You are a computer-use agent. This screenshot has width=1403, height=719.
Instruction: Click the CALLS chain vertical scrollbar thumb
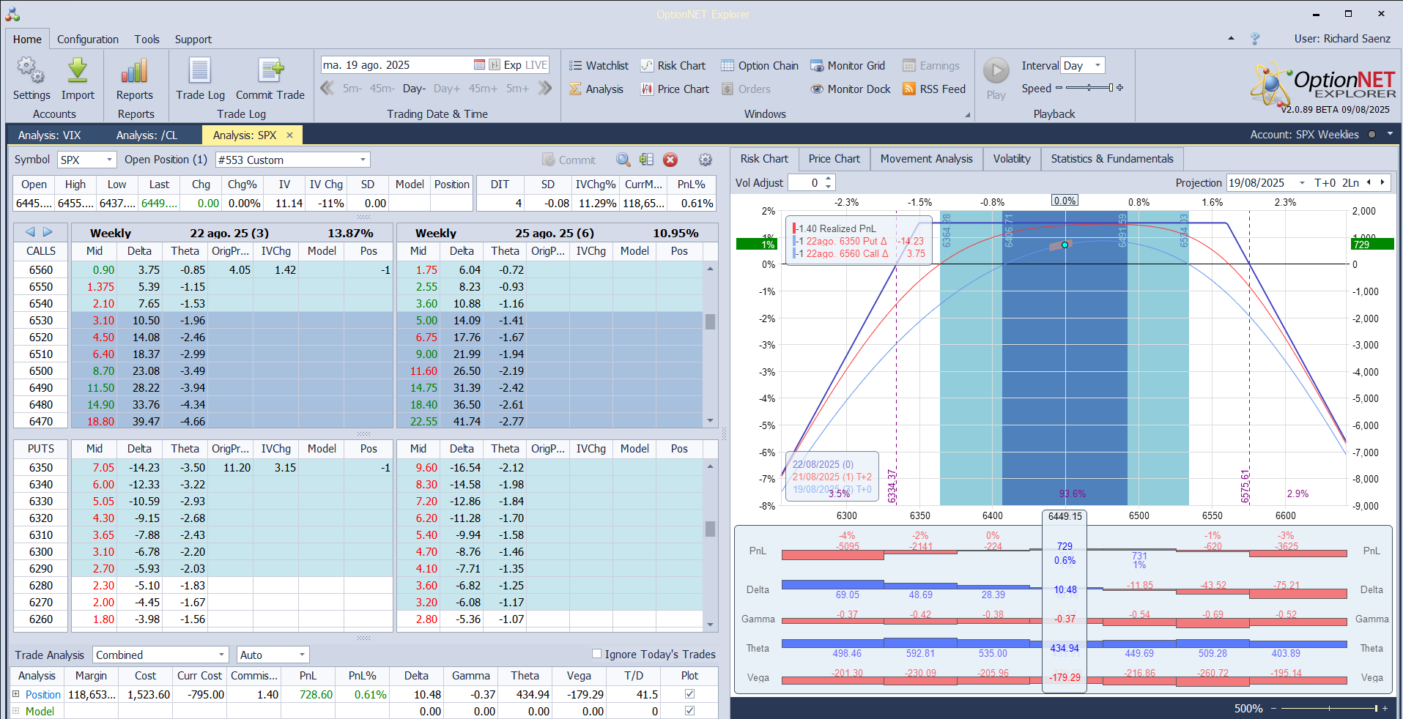[710, 321]
